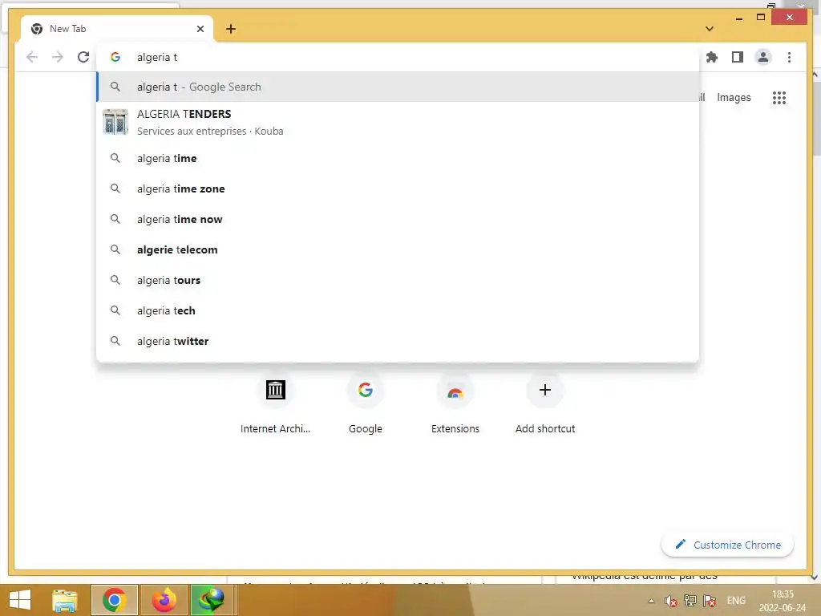The width and height of the screenshot is (821, 616).
Task: Choose the 'algerie telecom' suggestion
Action: (x=398, y=250)
